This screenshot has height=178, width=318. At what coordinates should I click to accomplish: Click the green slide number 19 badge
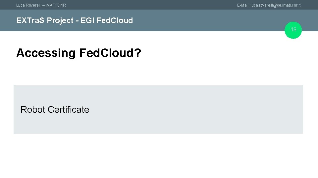(x=293, y=30)
